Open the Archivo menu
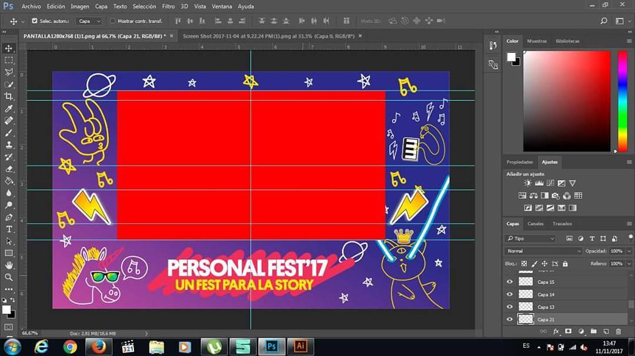Image resolution: width=635 pixels, height=356 pixels. (x=31, y=6)
